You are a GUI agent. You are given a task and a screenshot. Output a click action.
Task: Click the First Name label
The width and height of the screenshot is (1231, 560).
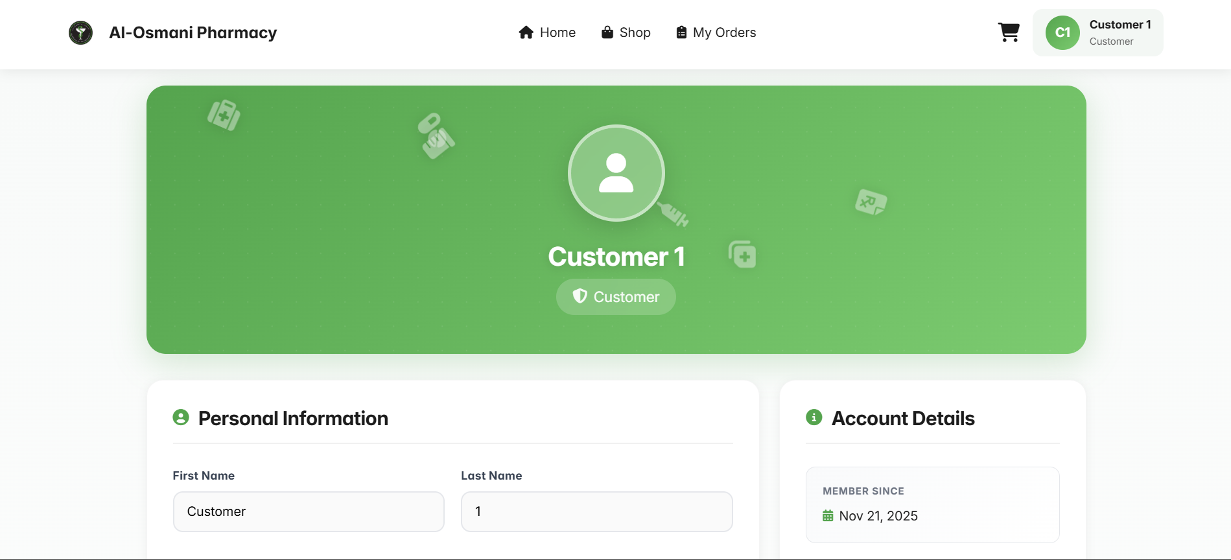point(204,476)
